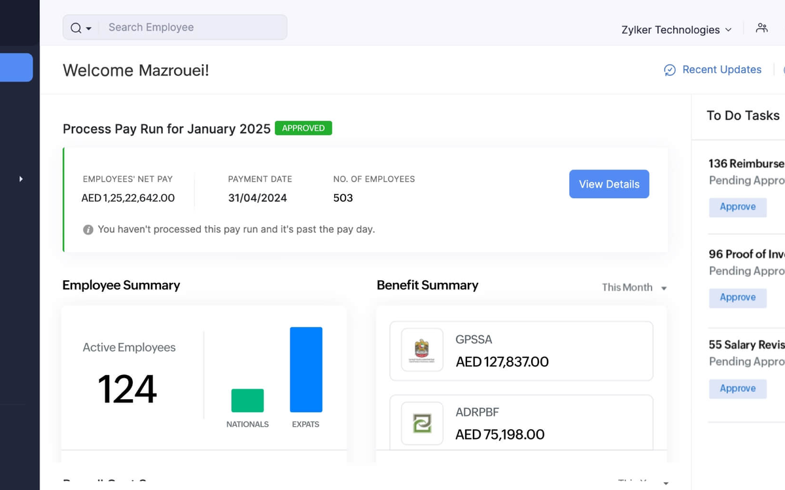This screenshot has height=490, width=785.
Task: Click the AED 75,198.00 ADRPBF amount
Action: point(500,434)
